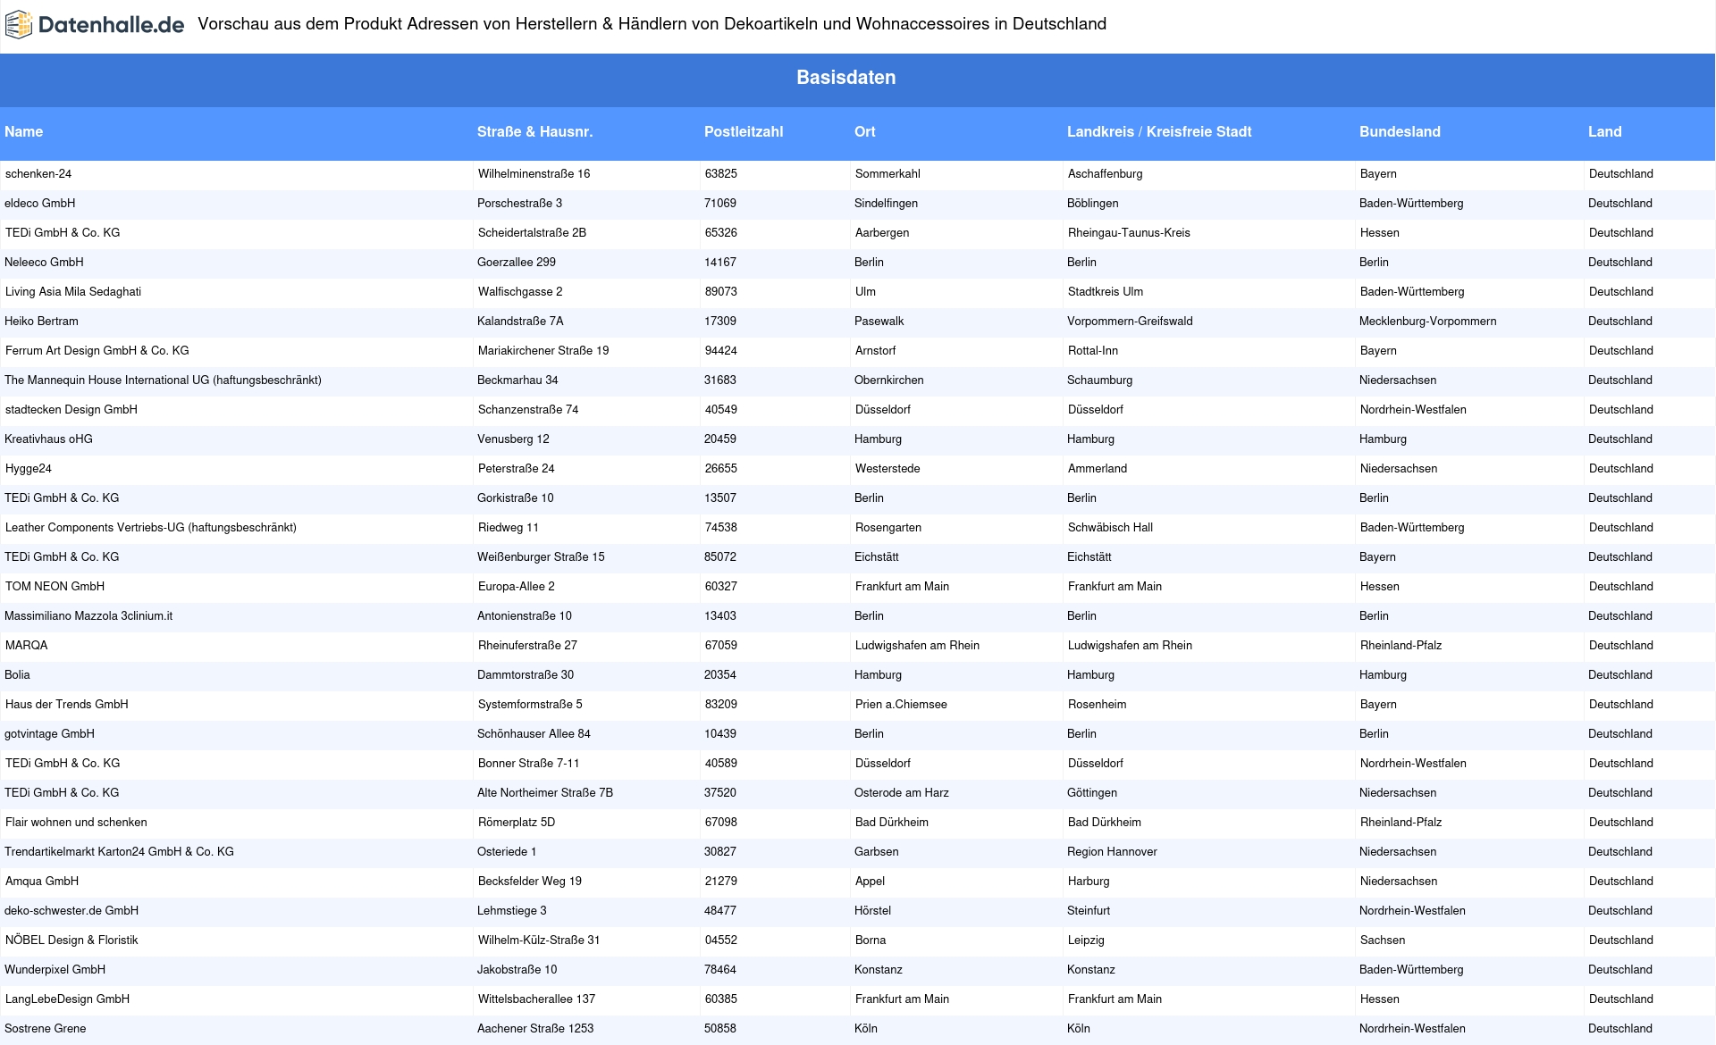
Task: Click street Walfischgasse 2
Action: tap(520, 292)
